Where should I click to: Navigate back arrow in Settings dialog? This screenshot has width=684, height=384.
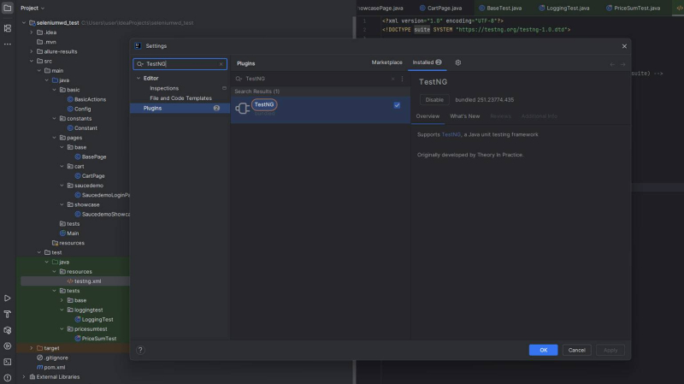point(612,64)
